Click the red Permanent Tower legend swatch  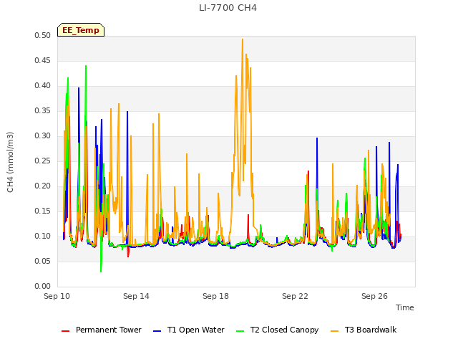point(65,331)
